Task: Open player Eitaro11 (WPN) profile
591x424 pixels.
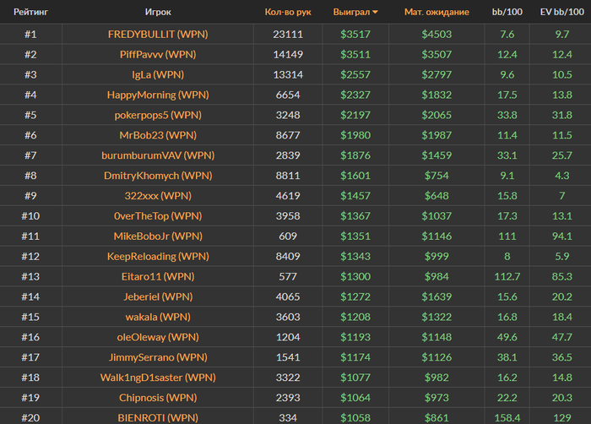Action: tap(158, 277)
